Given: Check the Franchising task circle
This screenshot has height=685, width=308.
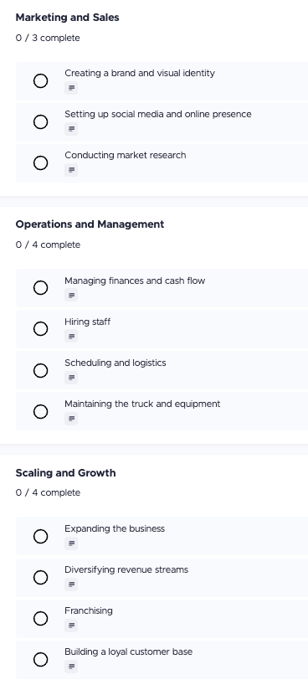Looking at the screenshot, I should click(41, 619).
